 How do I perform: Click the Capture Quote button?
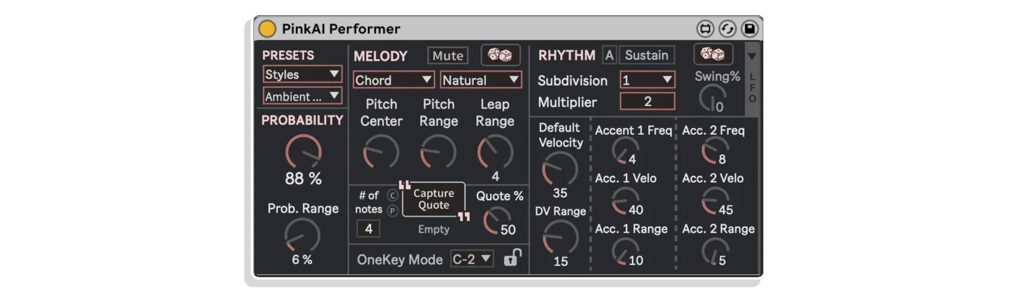433,200
